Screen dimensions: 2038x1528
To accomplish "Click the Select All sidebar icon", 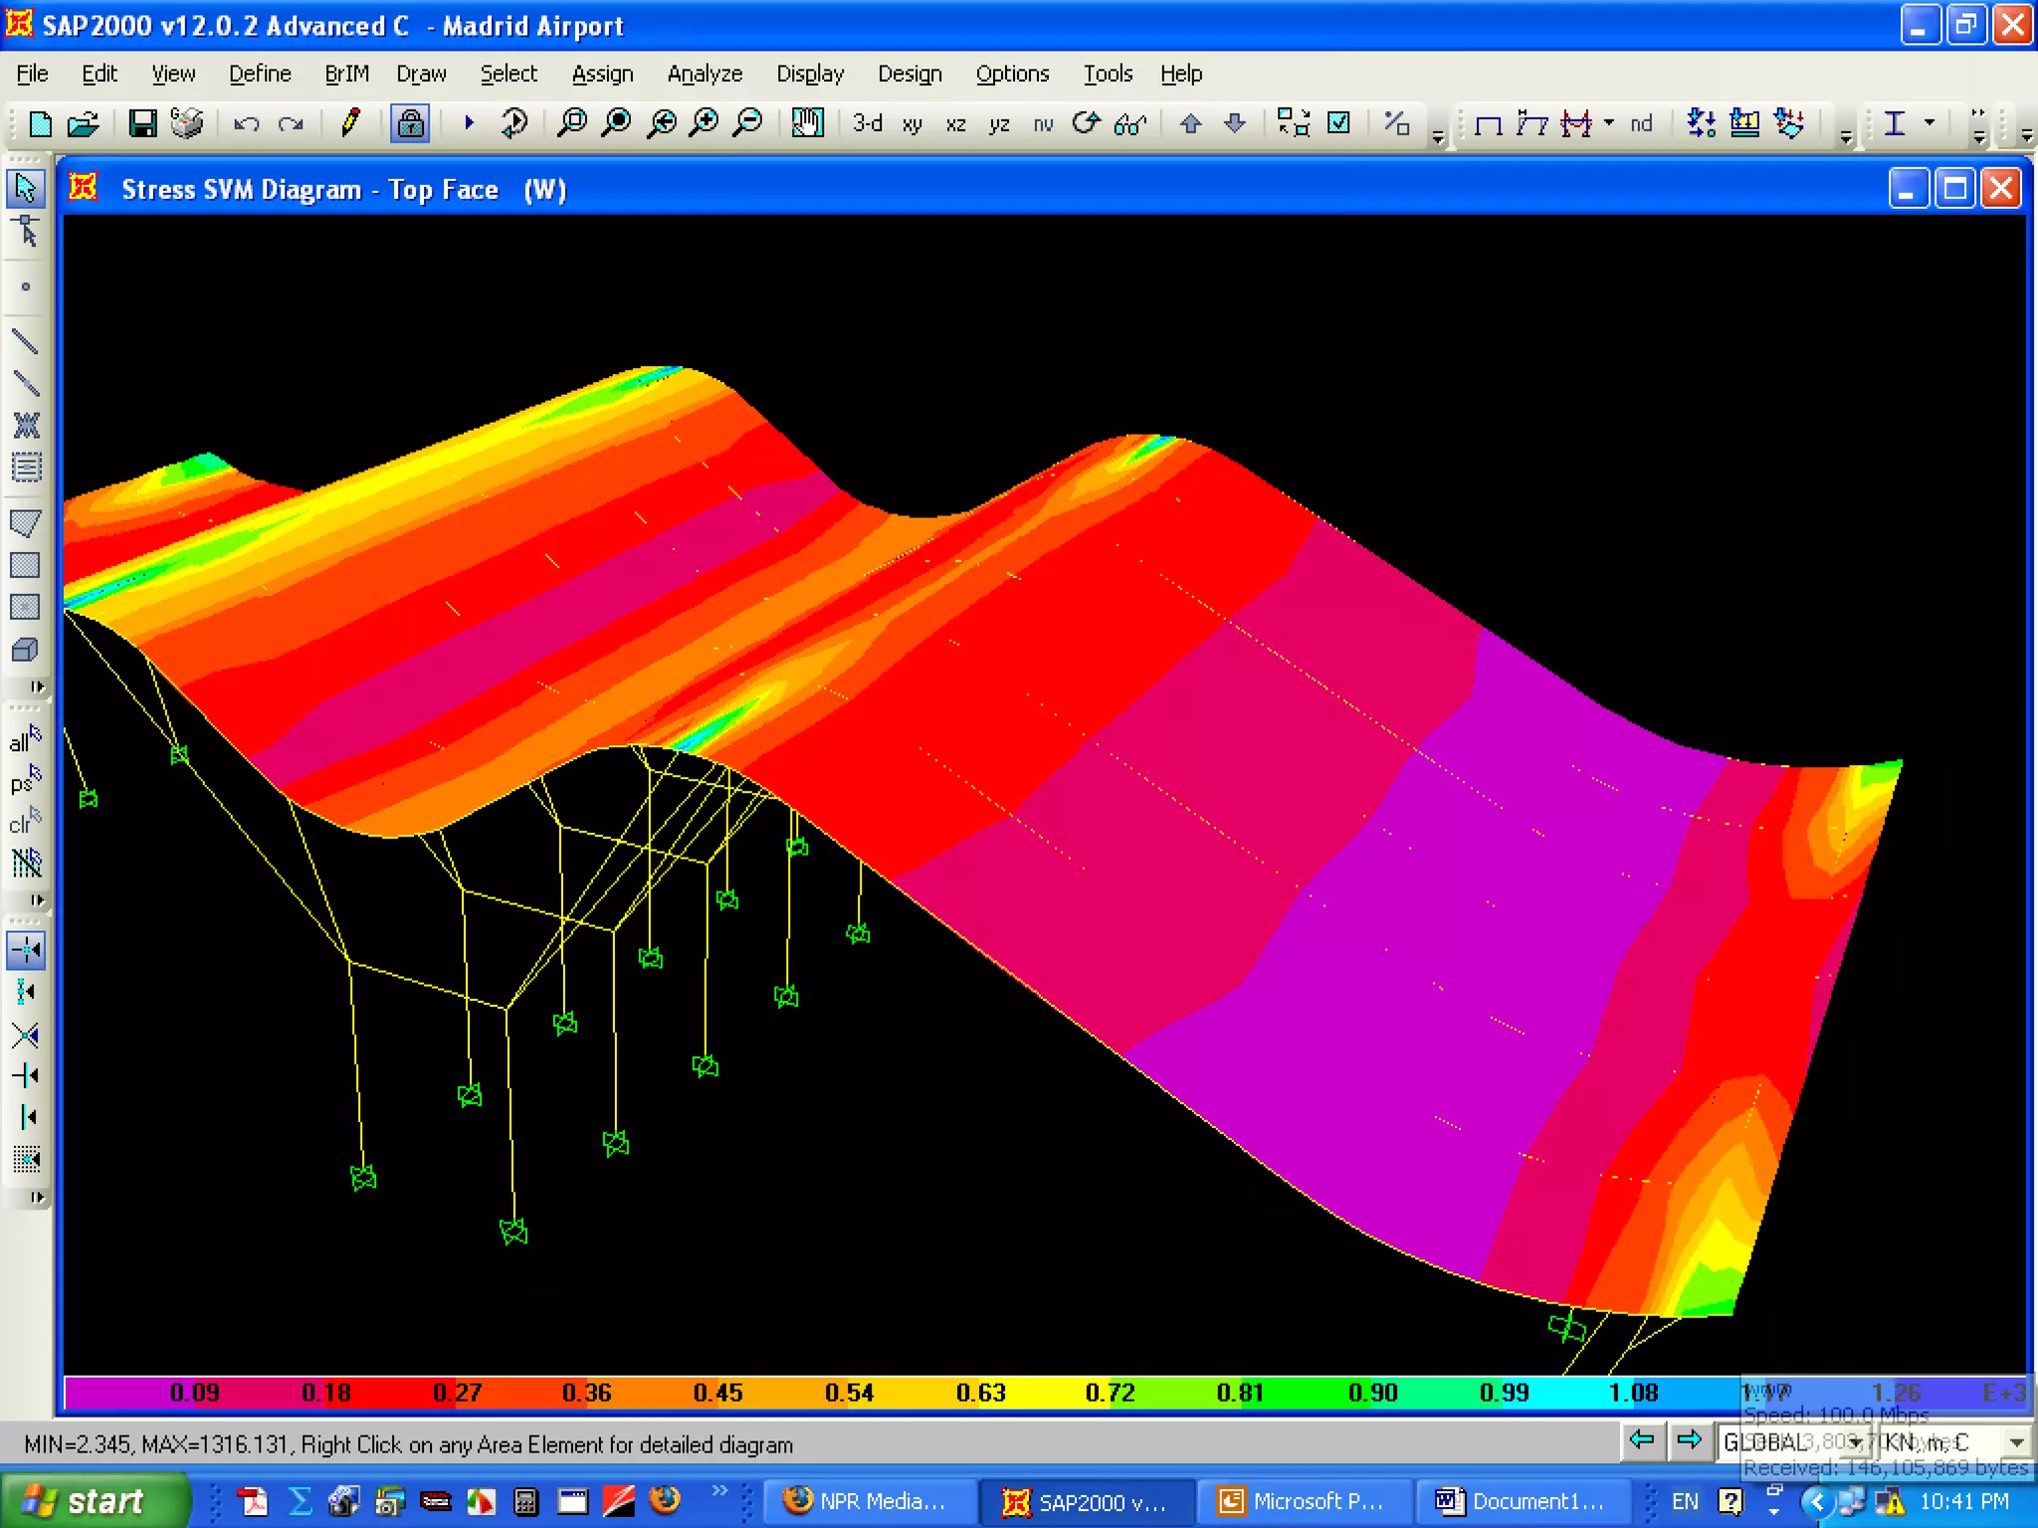I will (x=25, y=740).
